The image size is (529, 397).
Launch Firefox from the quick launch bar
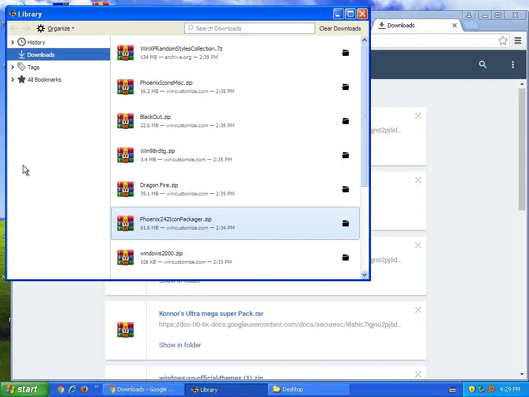(84, 389)
